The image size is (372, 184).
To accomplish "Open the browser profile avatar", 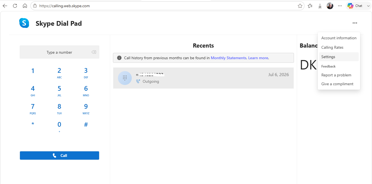I will point(330,6).
